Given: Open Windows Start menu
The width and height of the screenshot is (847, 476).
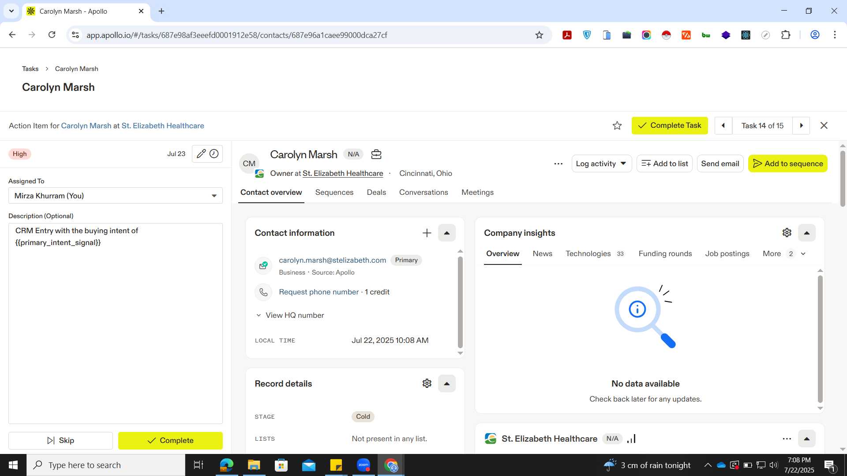Looking at the screenshot, I should coord(13,465).
